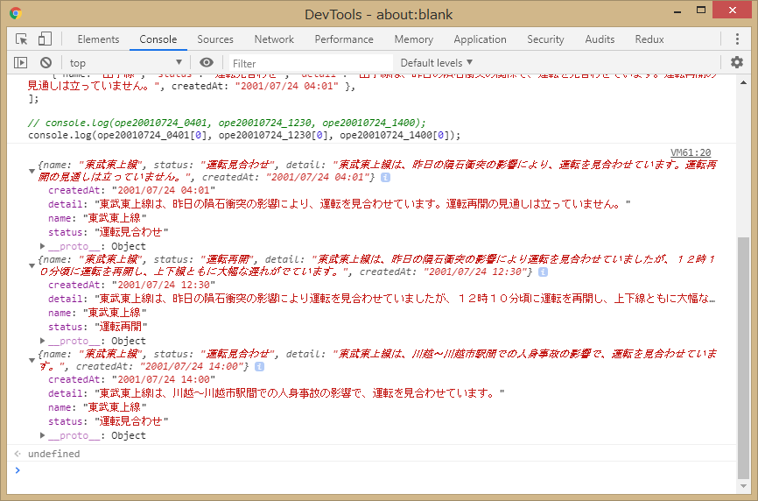Switch to the Elements tab
Image resolution: width=758 pixels, height=501 pixels.
coord(98,39)
